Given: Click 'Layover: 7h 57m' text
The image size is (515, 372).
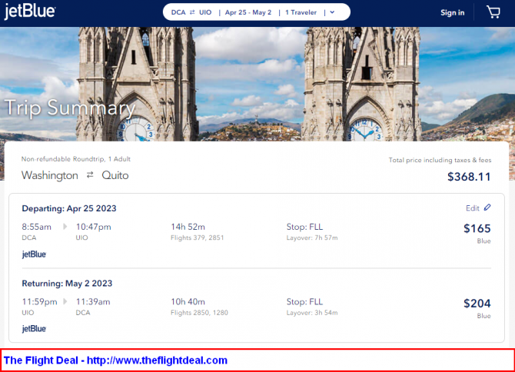Looking at the screenshot, I should 312,237.
